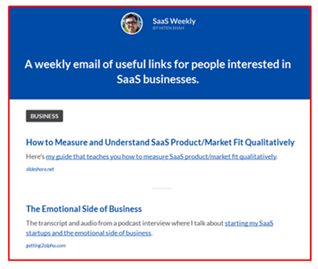Visit the getting2alpha.com source link
This screenshot has width=318, height=269.
(x=46, y=246)
